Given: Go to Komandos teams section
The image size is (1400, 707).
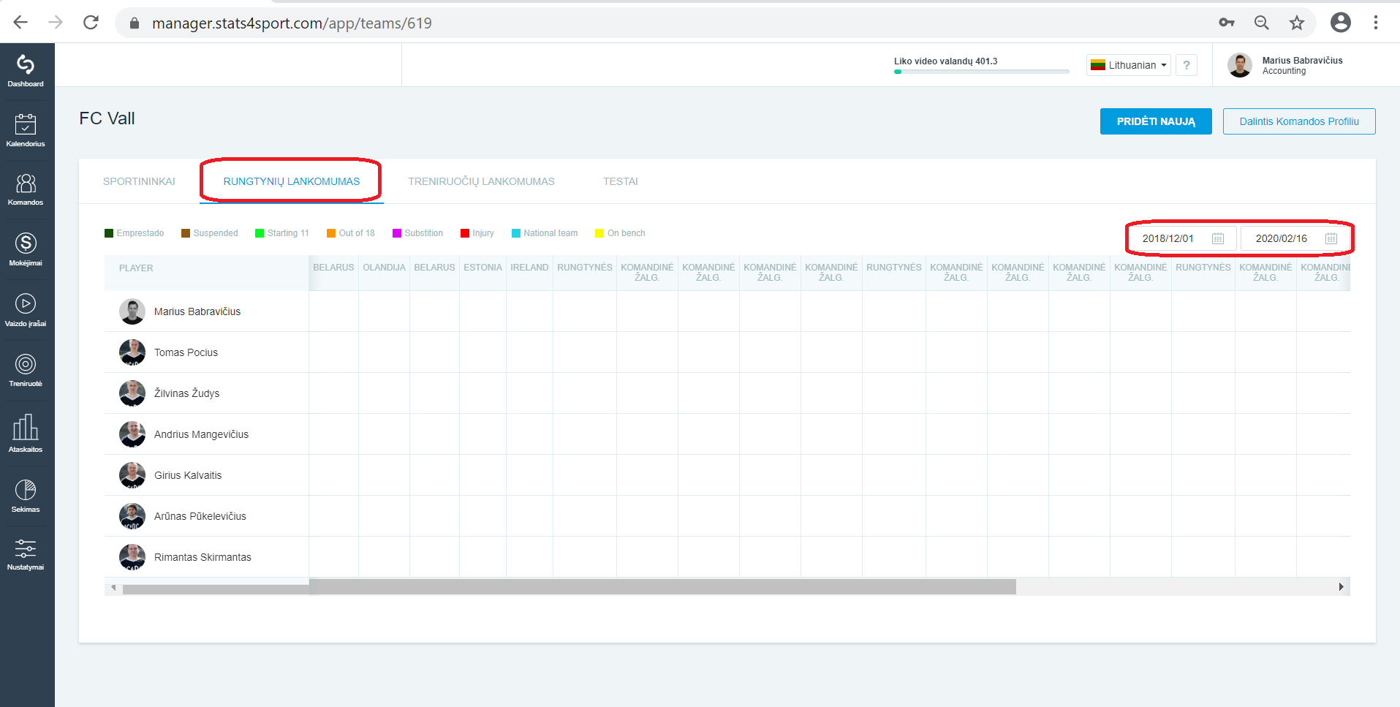Looking at the screenshot, I should (x=26, y=189).
